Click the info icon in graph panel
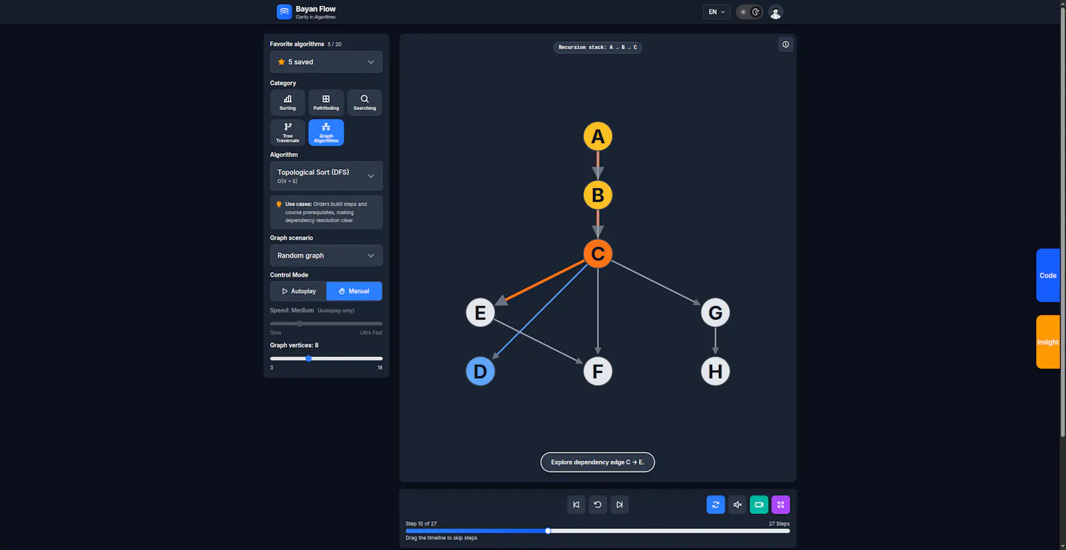The image size is (1066, 550). click(x=786, y=45)
